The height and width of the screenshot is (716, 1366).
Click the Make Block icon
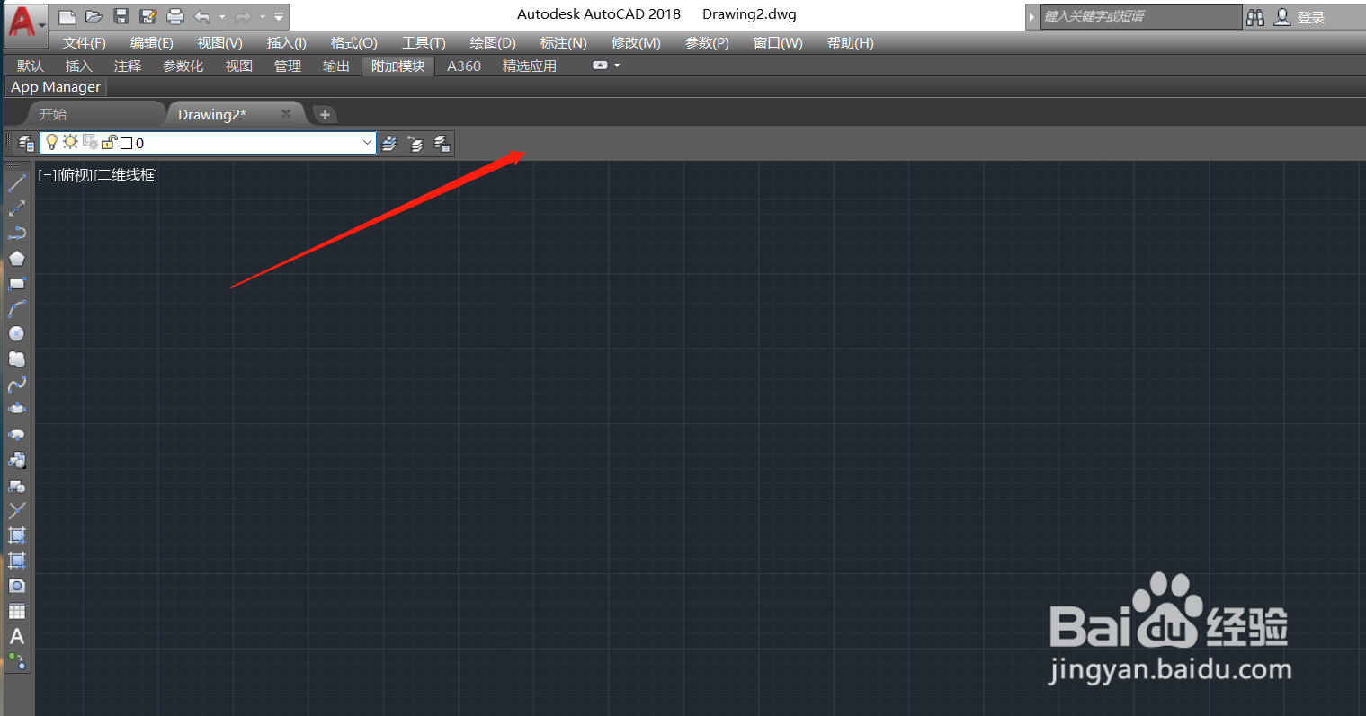point(16,485)
